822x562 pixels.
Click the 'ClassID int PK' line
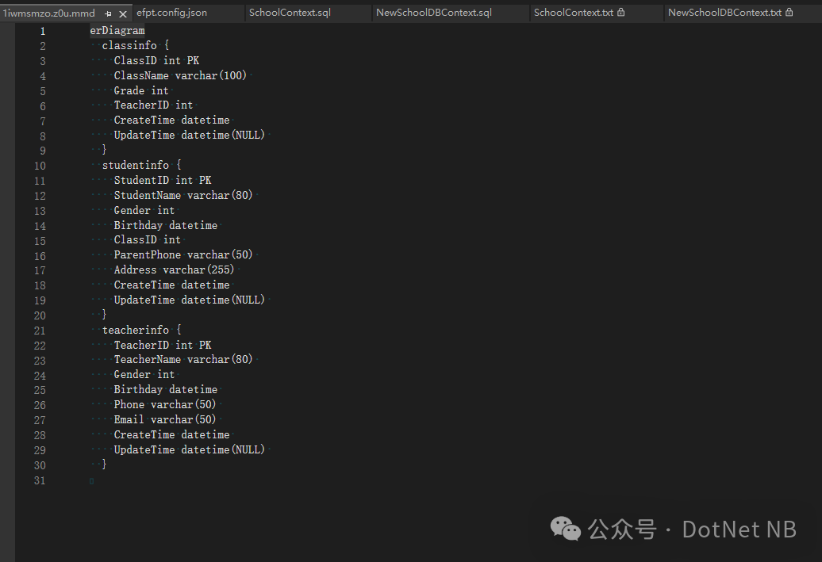156,61
